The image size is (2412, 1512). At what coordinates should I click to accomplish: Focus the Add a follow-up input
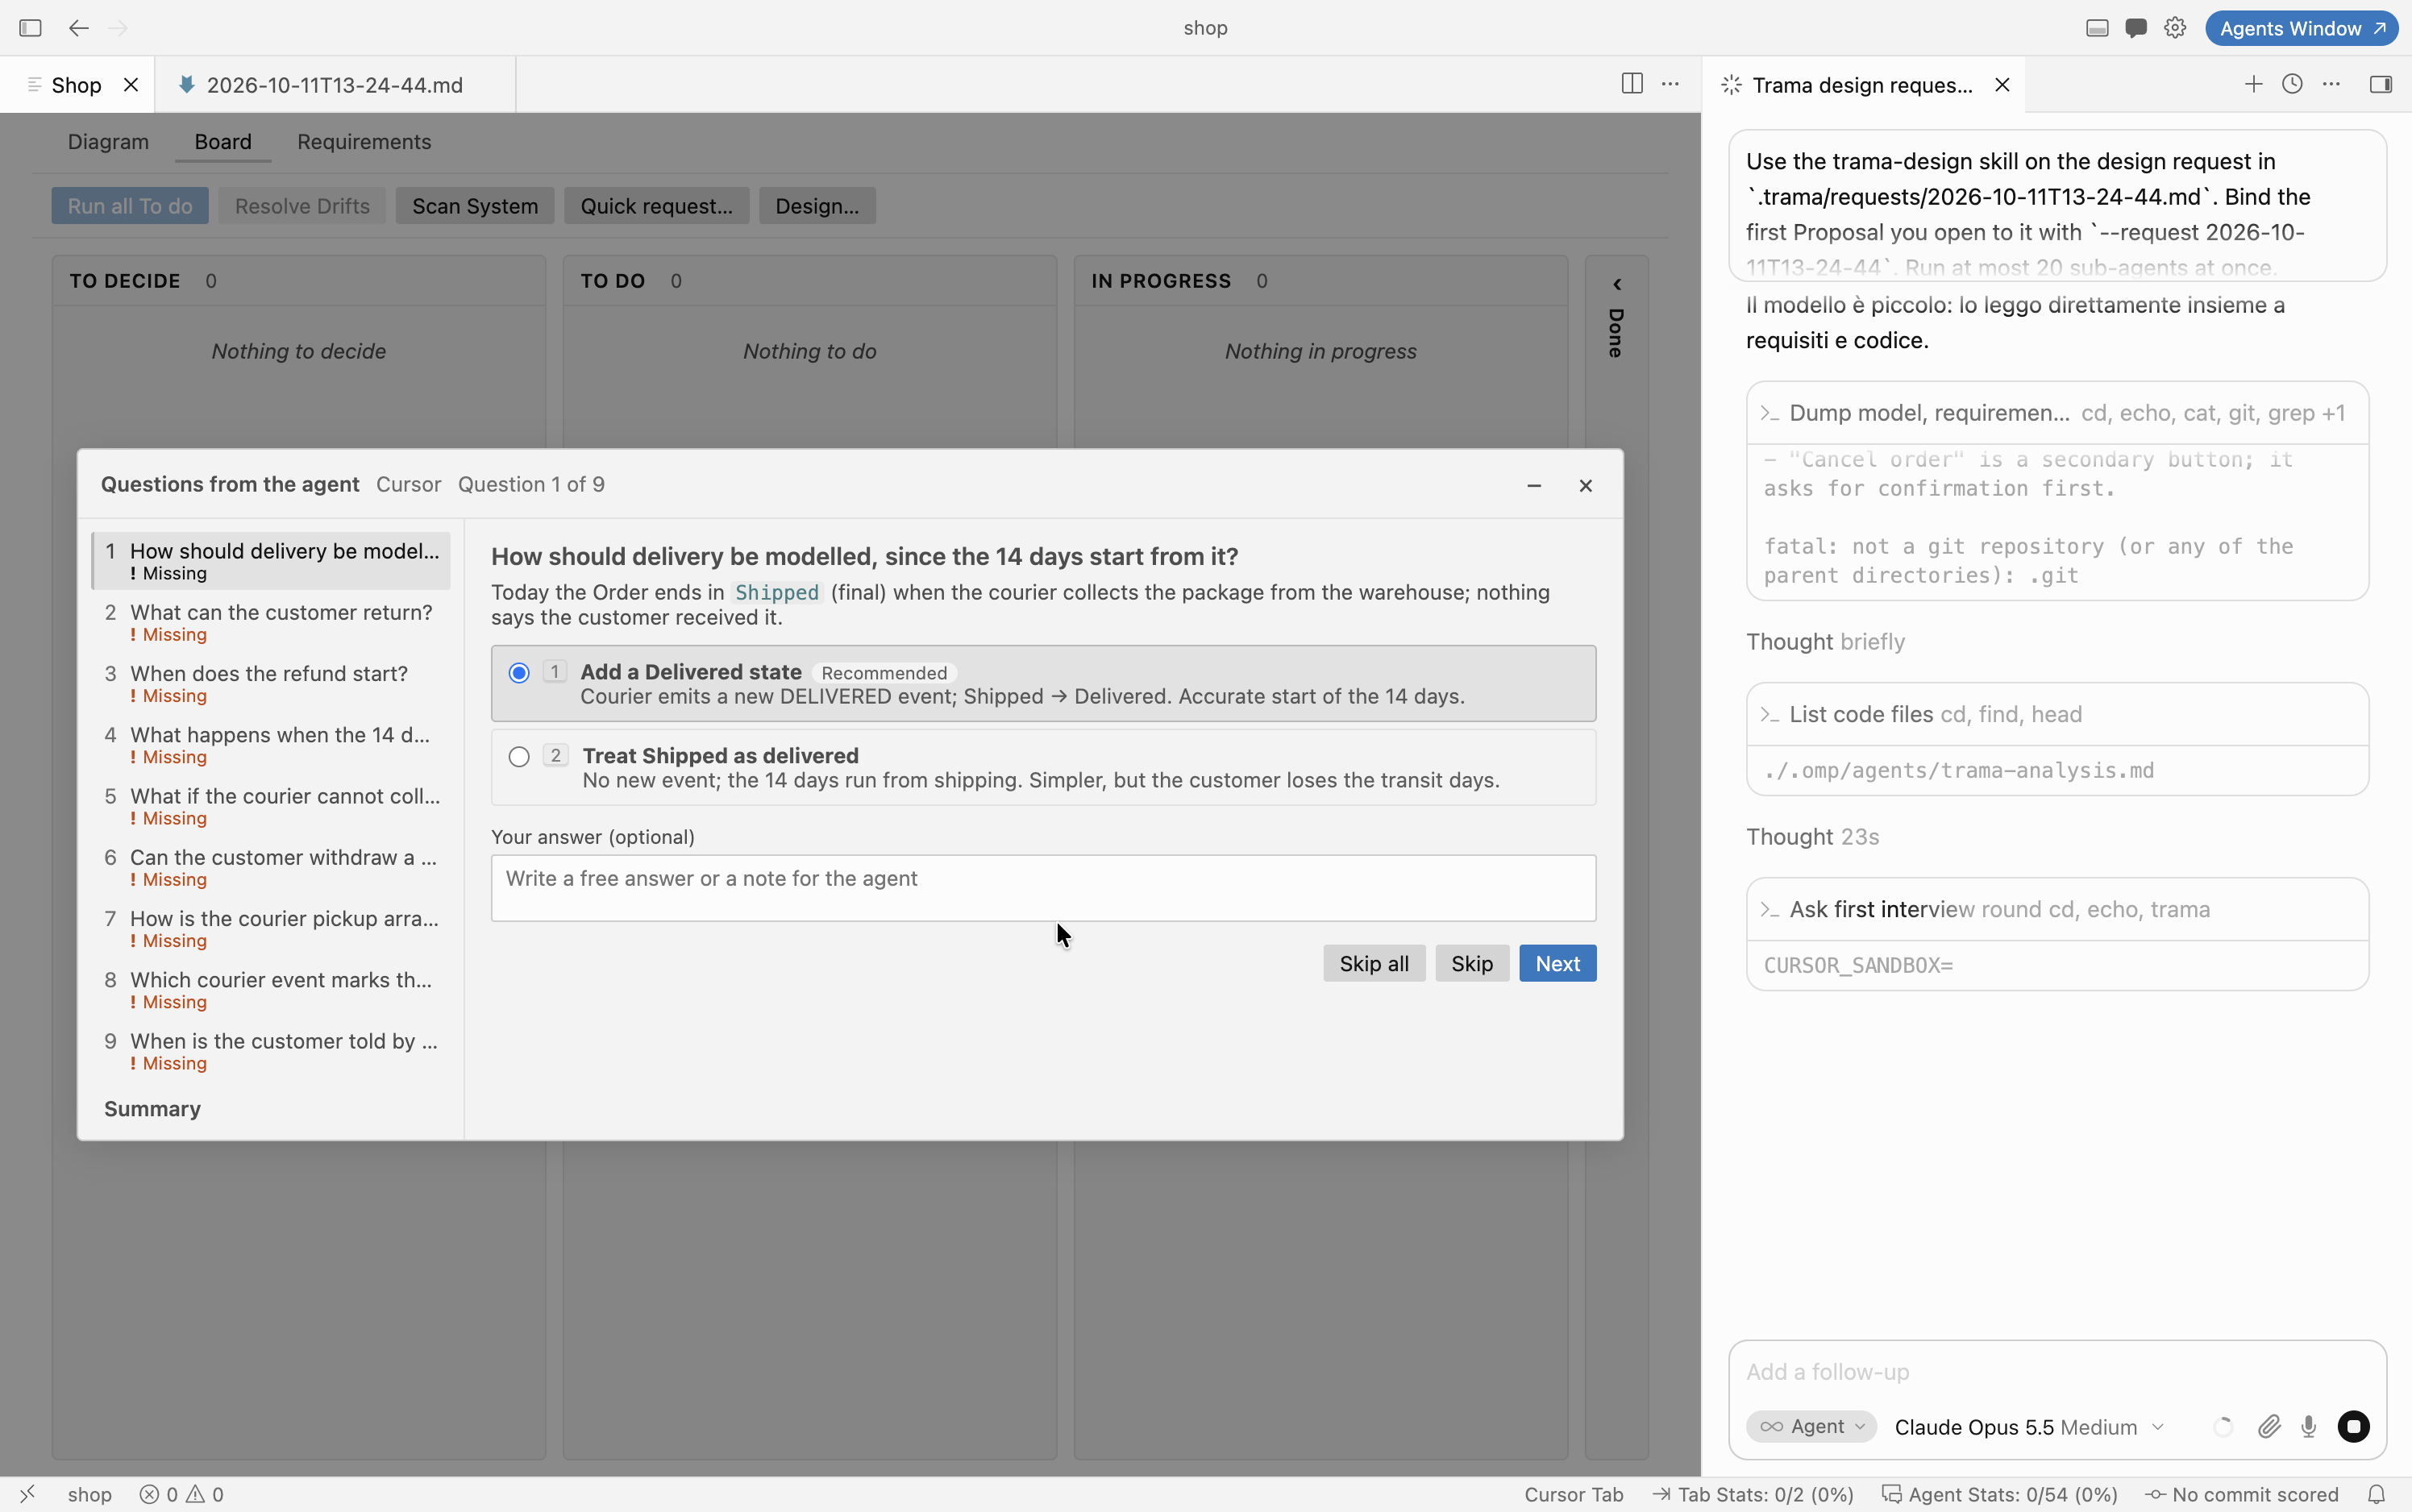pyautogui.click(x=2057, y=1372)
